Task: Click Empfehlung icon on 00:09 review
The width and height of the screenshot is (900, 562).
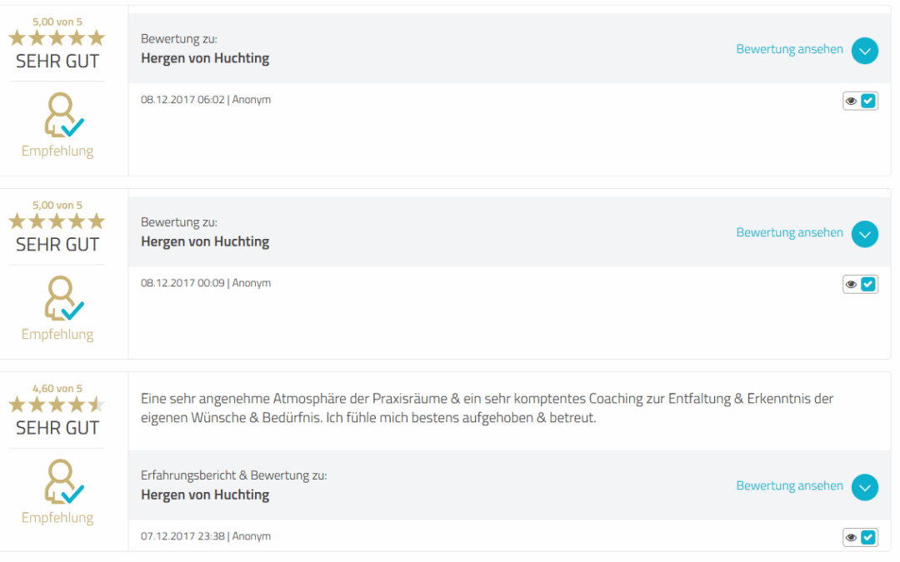Action: 63,299
